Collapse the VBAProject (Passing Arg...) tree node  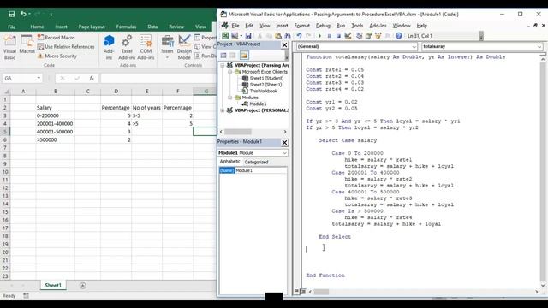point(223,65)
